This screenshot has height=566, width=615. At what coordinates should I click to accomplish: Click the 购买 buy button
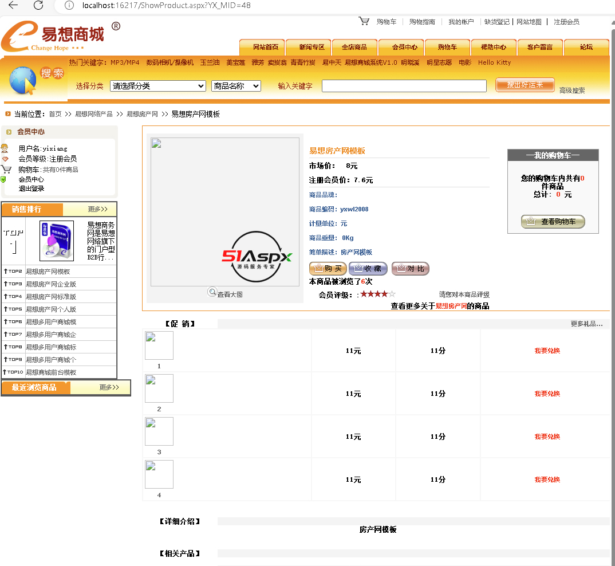pos(328,269)
